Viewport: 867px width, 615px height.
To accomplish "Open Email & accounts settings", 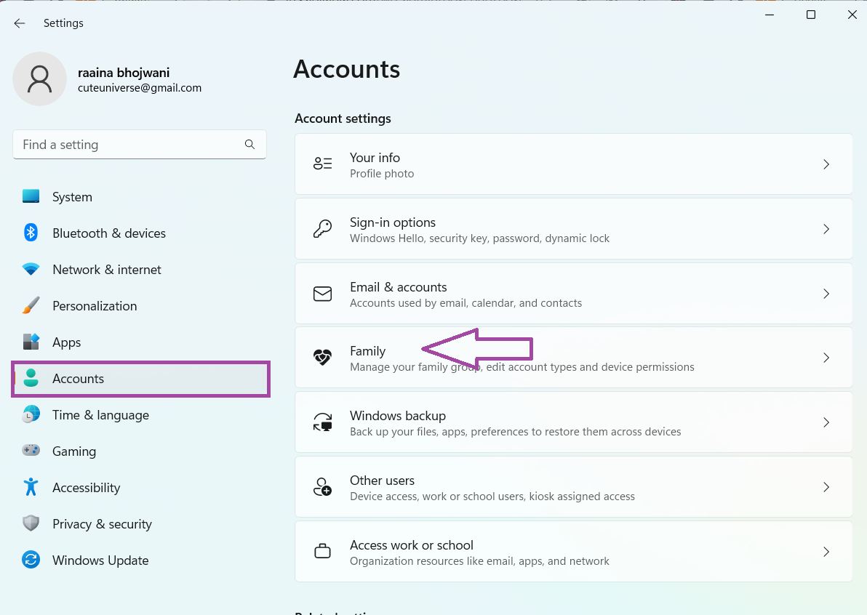I will pos(573,294).
